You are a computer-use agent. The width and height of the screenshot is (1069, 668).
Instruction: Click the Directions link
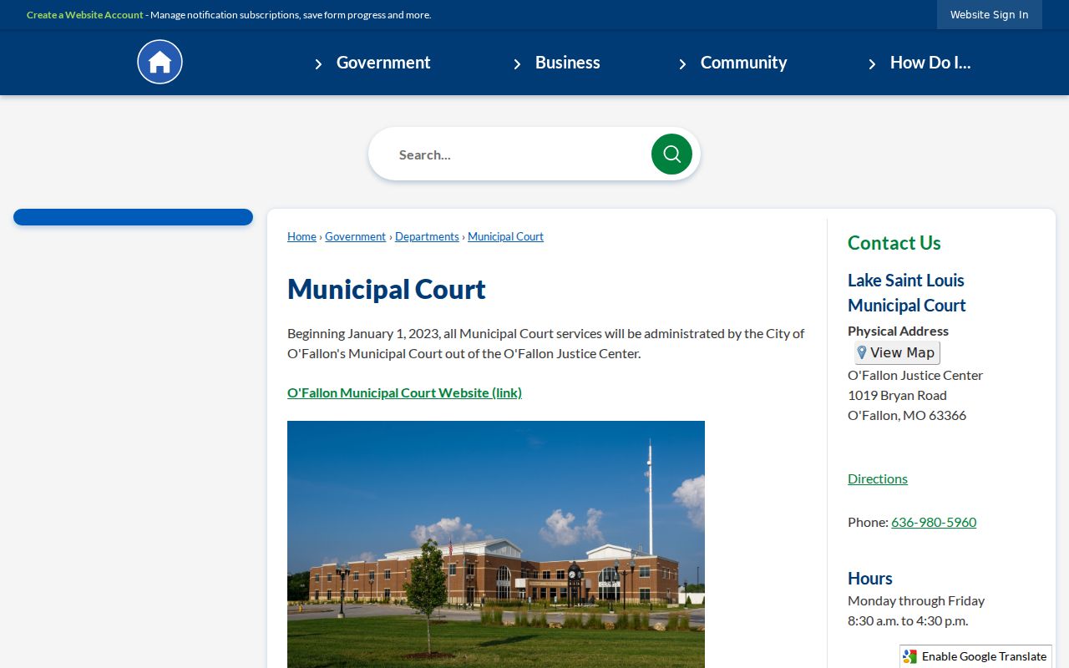click(x=878, y=478)
